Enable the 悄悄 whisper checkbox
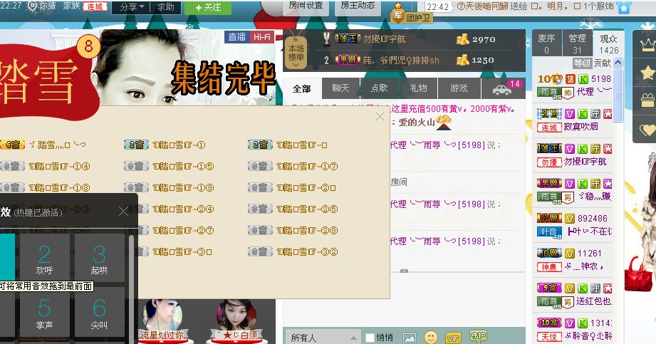Screen dimensions: 656x344 click(370, 338)
